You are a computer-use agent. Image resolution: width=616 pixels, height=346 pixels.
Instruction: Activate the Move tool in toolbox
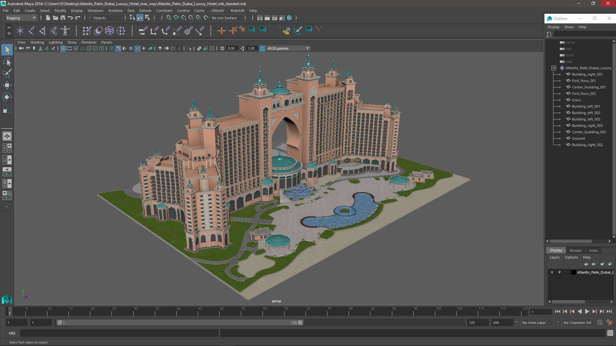7,85
